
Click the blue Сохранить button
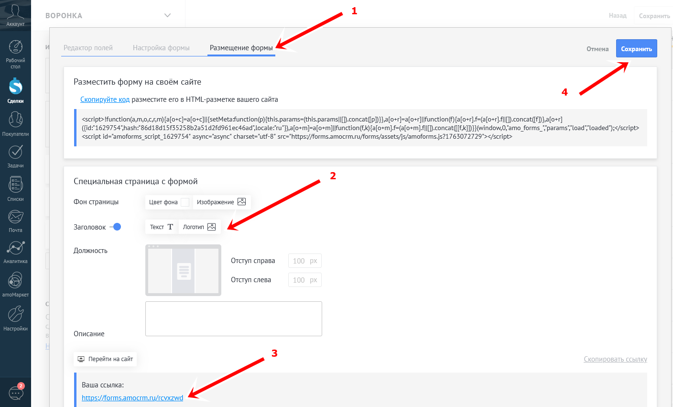(x=636, y=49)
